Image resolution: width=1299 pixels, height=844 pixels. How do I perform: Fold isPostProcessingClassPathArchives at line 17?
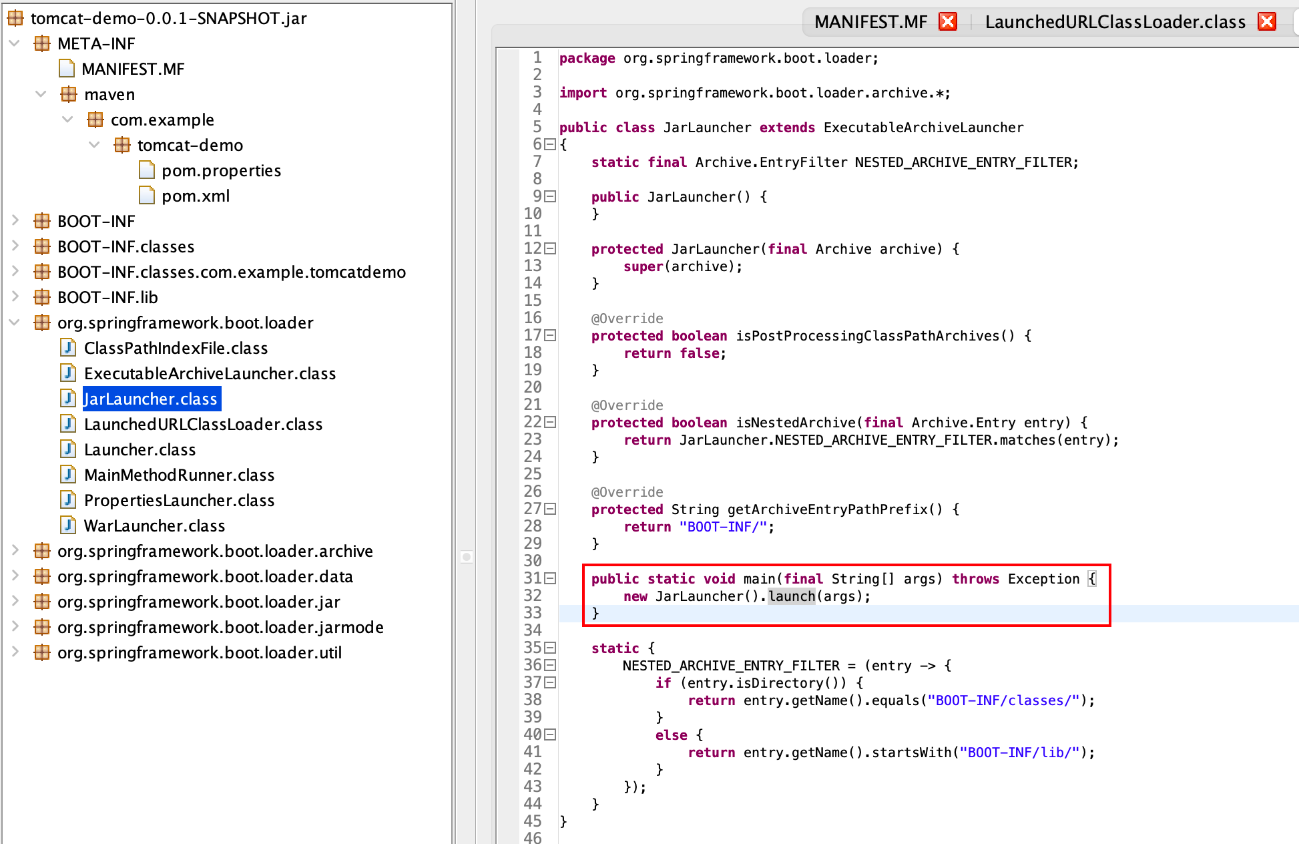(x=550, y=335)
